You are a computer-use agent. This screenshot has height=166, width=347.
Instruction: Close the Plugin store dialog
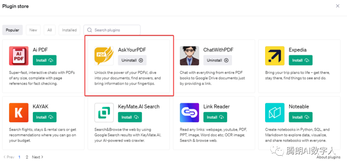(338, 6)
